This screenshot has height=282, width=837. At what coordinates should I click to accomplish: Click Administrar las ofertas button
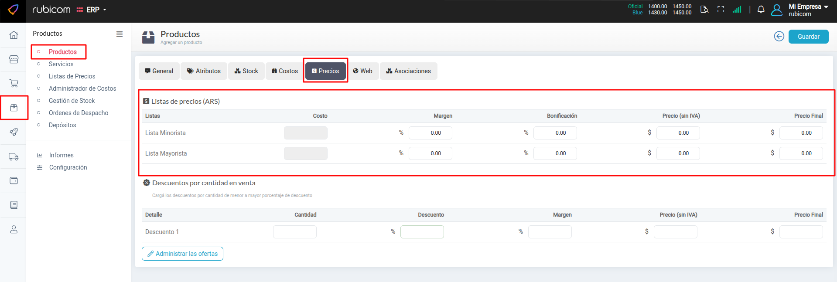click(182, 254)
